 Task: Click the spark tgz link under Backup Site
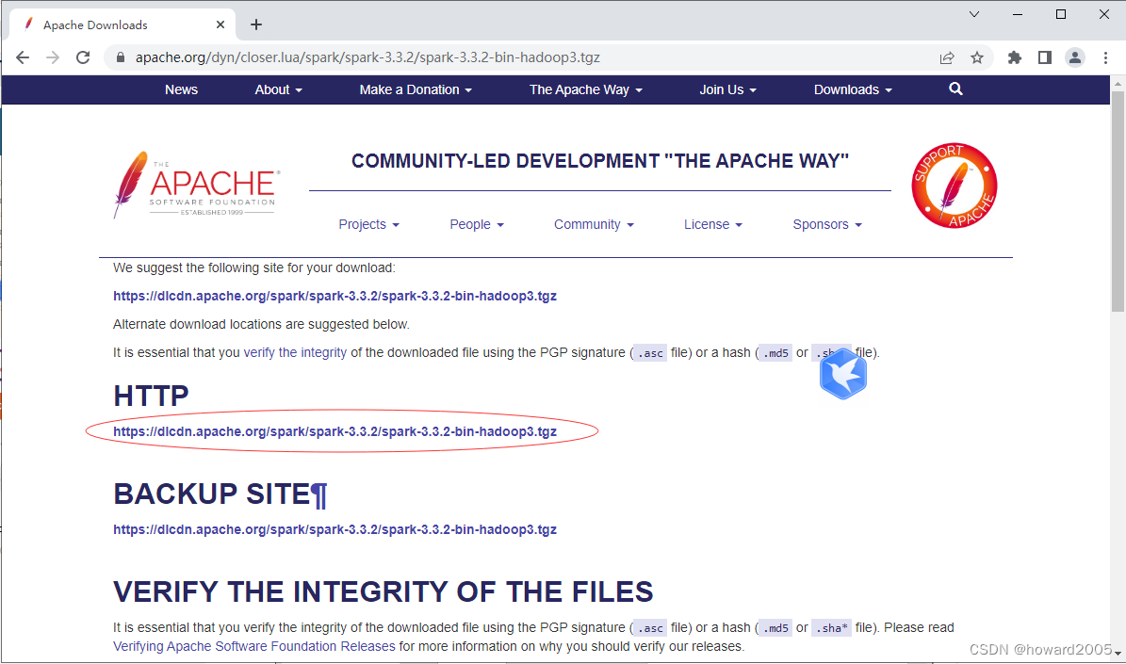[335, 529]
